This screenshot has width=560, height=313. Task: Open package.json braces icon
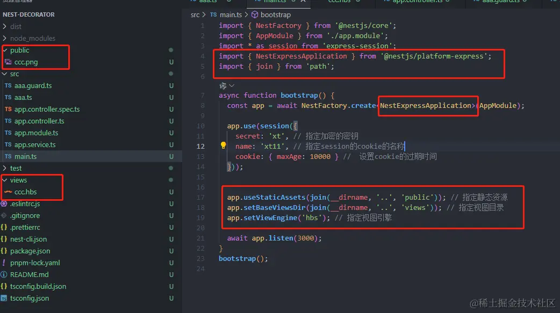click(4, 251)
